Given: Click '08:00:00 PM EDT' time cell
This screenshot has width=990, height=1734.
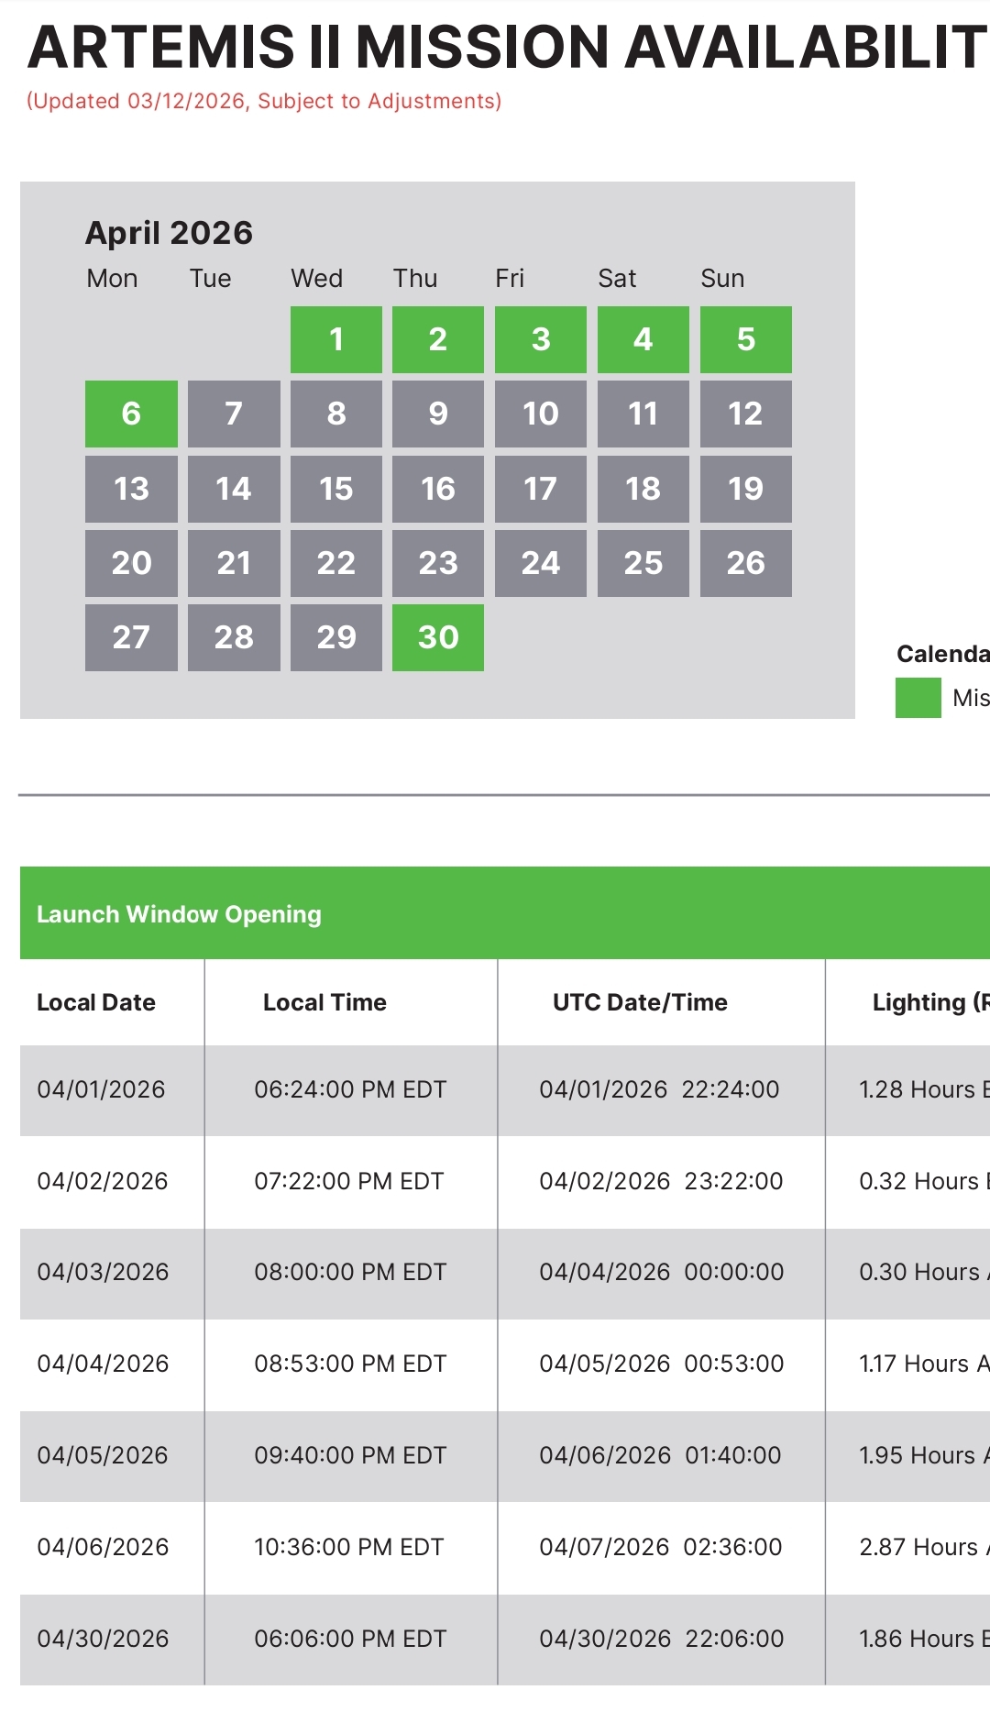Looking at the screenshot, I should [x=350, y=1272].
